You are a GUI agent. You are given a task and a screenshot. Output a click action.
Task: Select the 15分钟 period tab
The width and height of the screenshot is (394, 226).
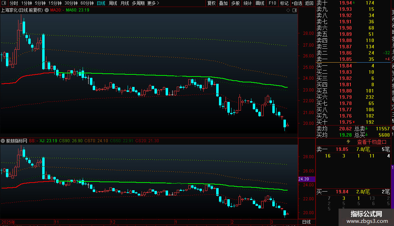pos(55,3)
